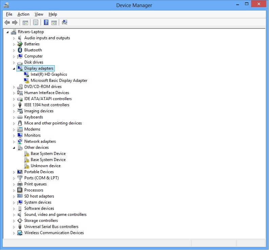Select the Software devices label
Image resolution: width=269 pixels, height=250 pixels.
tap(39, 208)
